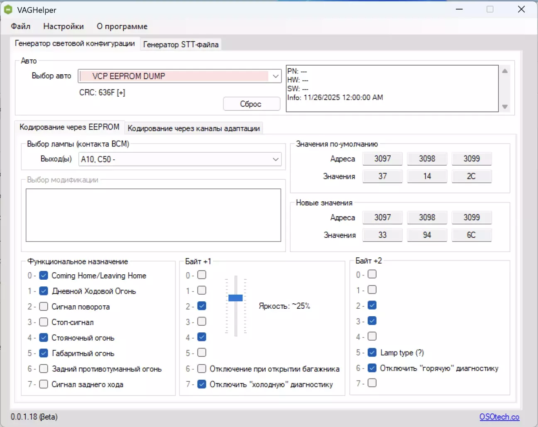
Task: Disable Отключить "горячую" диагностику checkbox
Action: [372, 368]
